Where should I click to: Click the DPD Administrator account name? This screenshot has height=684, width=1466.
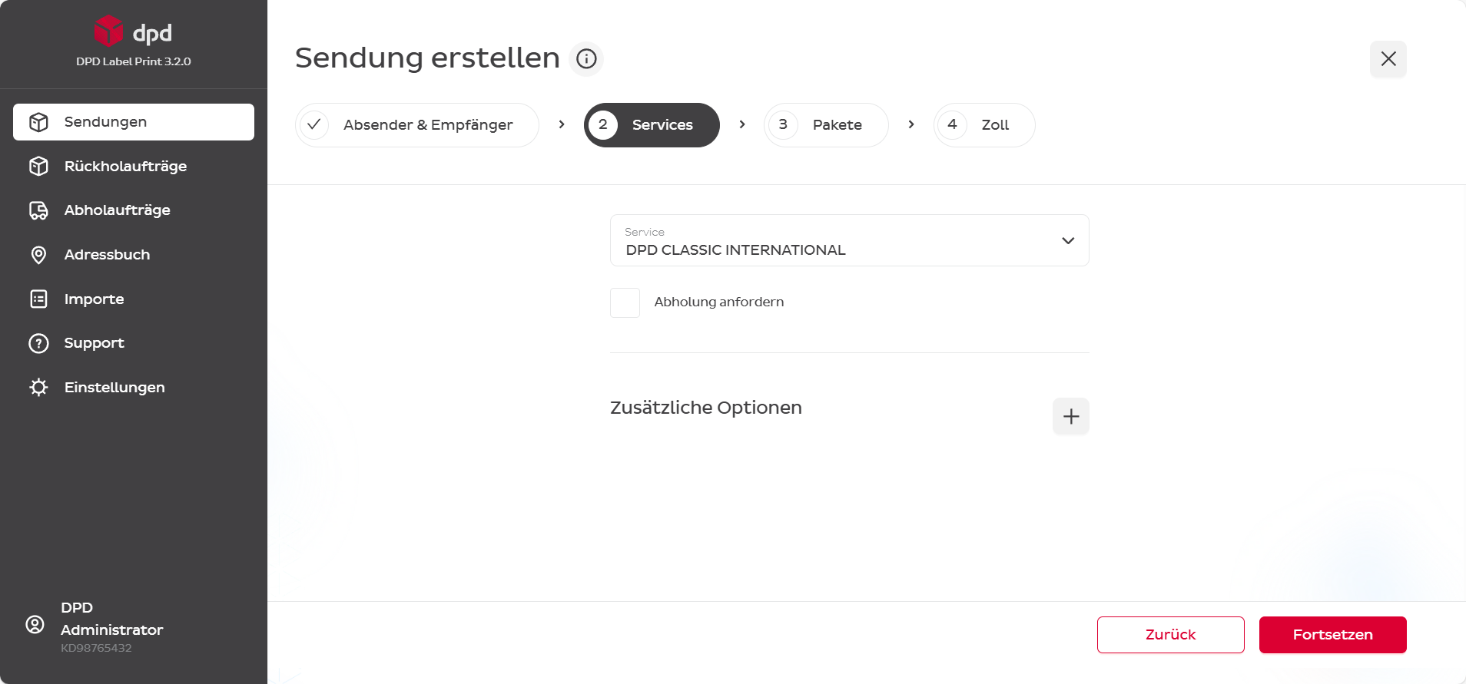pyautogui.click(x=112, y=619)
